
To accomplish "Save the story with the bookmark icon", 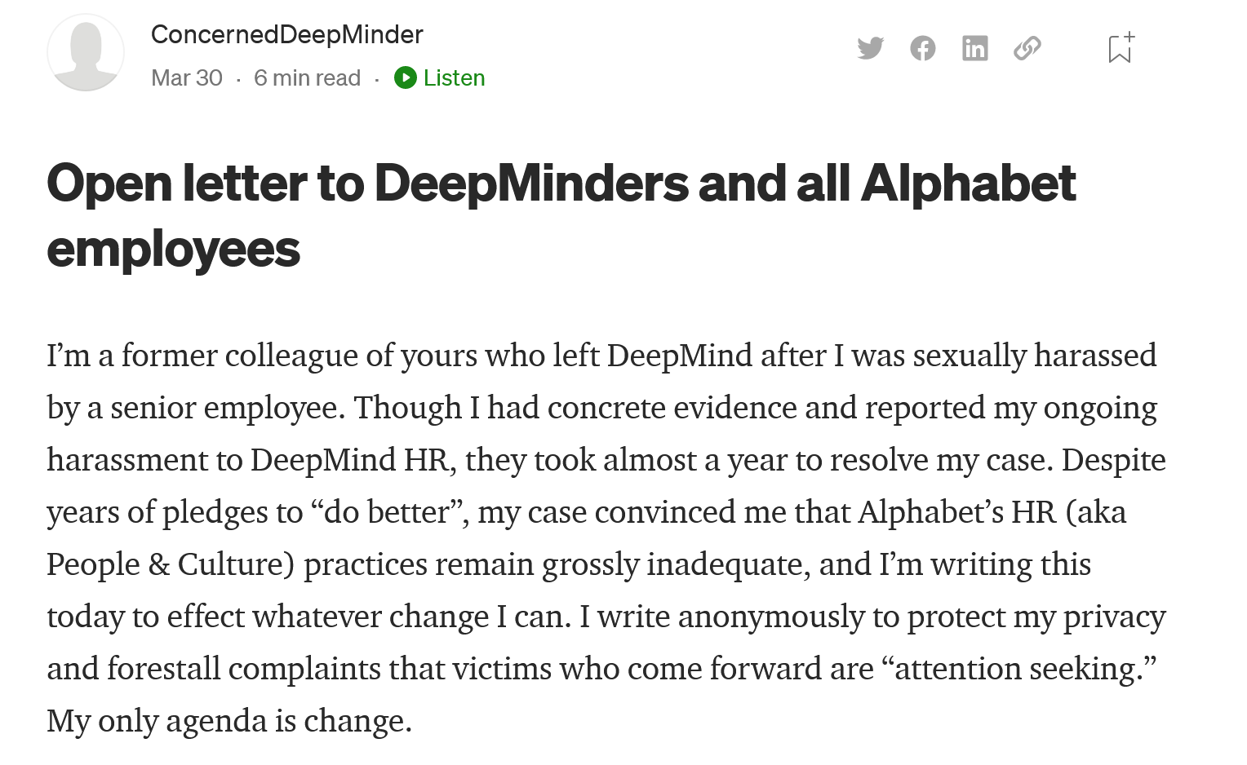I will click(x=1121, y=48).
